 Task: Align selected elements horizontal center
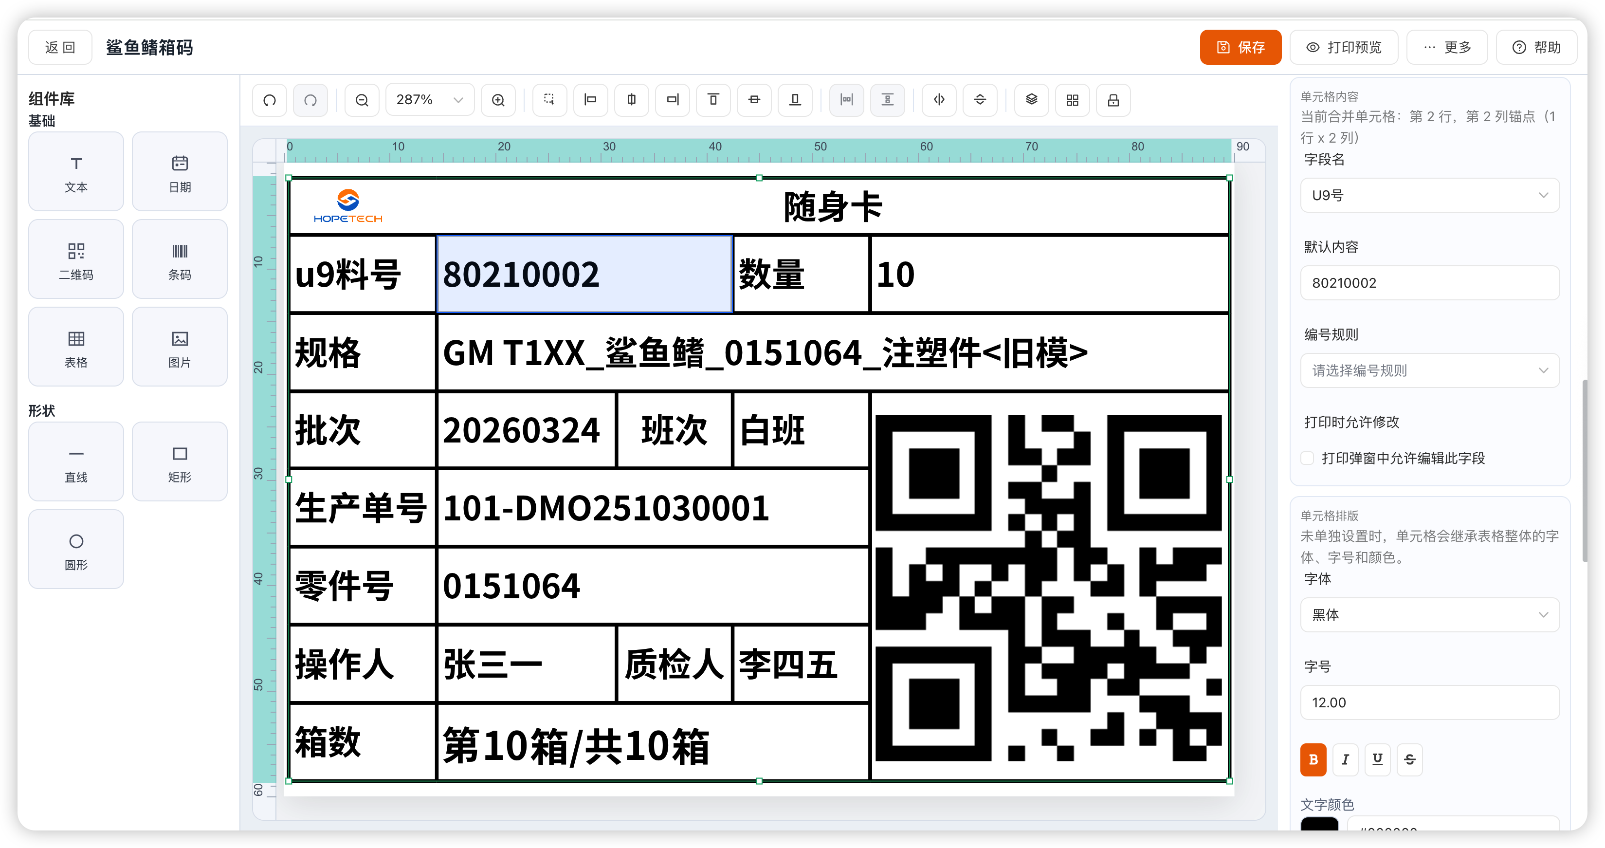pyautogui.click(x=631, y=100)
